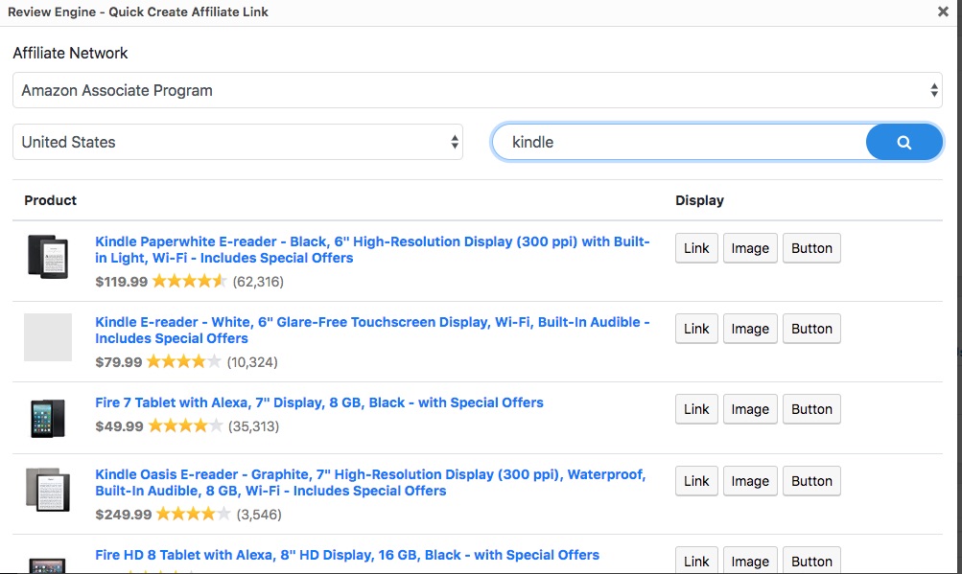Close the Quick Create Affiliate Link dialog
Viewport: 962px width, 574px height.
pyautogui.click(x=943, y=11)
